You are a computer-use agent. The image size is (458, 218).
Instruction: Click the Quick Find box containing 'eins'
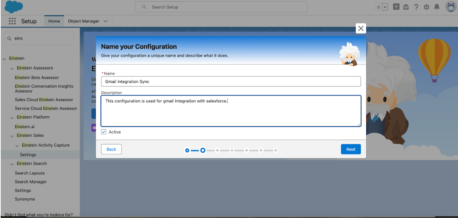coord(39,38)
